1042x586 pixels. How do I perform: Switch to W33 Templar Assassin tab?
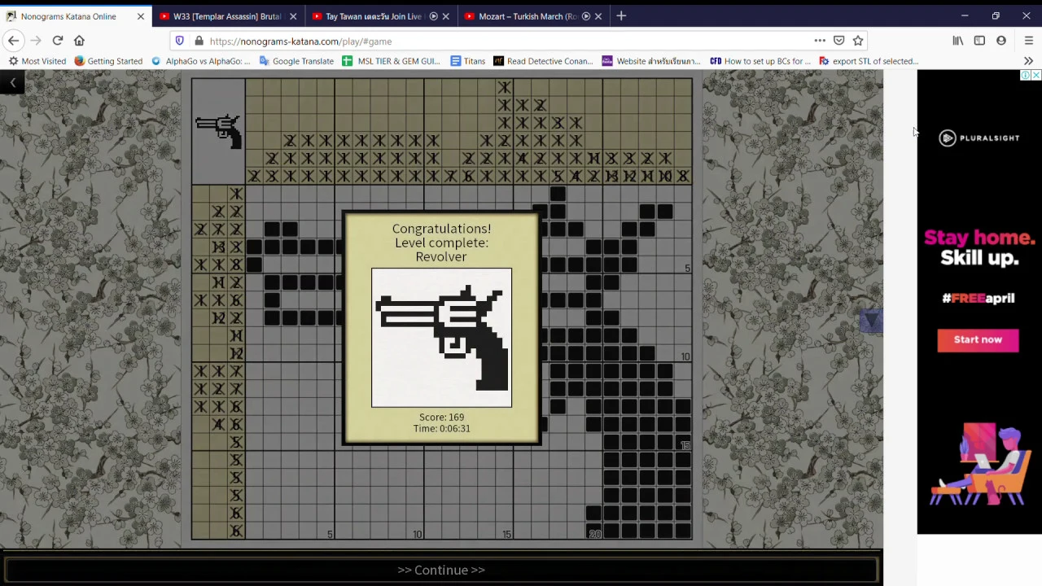click(x=226, y=16)
